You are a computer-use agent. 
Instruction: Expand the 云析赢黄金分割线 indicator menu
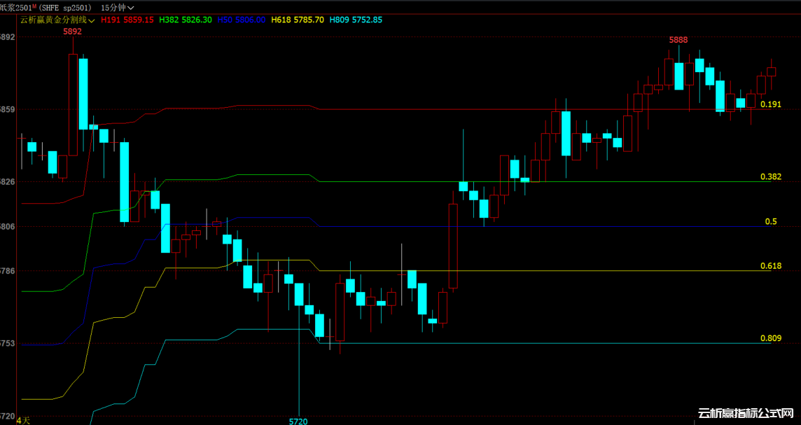coord(57,20)
